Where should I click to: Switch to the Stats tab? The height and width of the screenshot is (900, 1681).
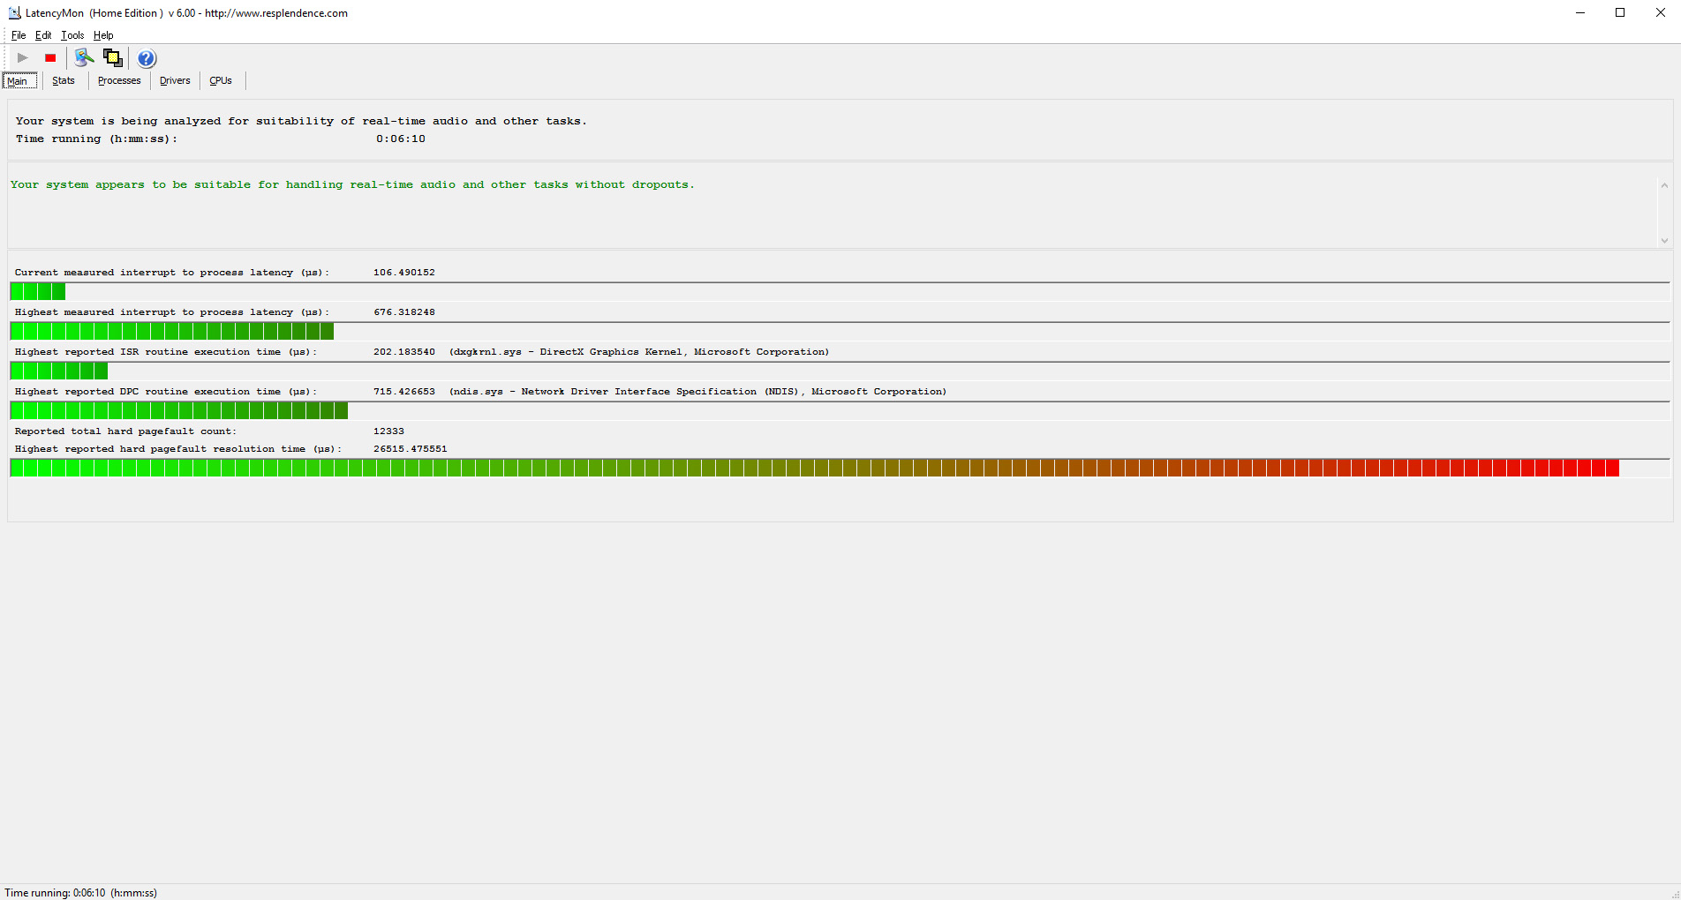64,81
